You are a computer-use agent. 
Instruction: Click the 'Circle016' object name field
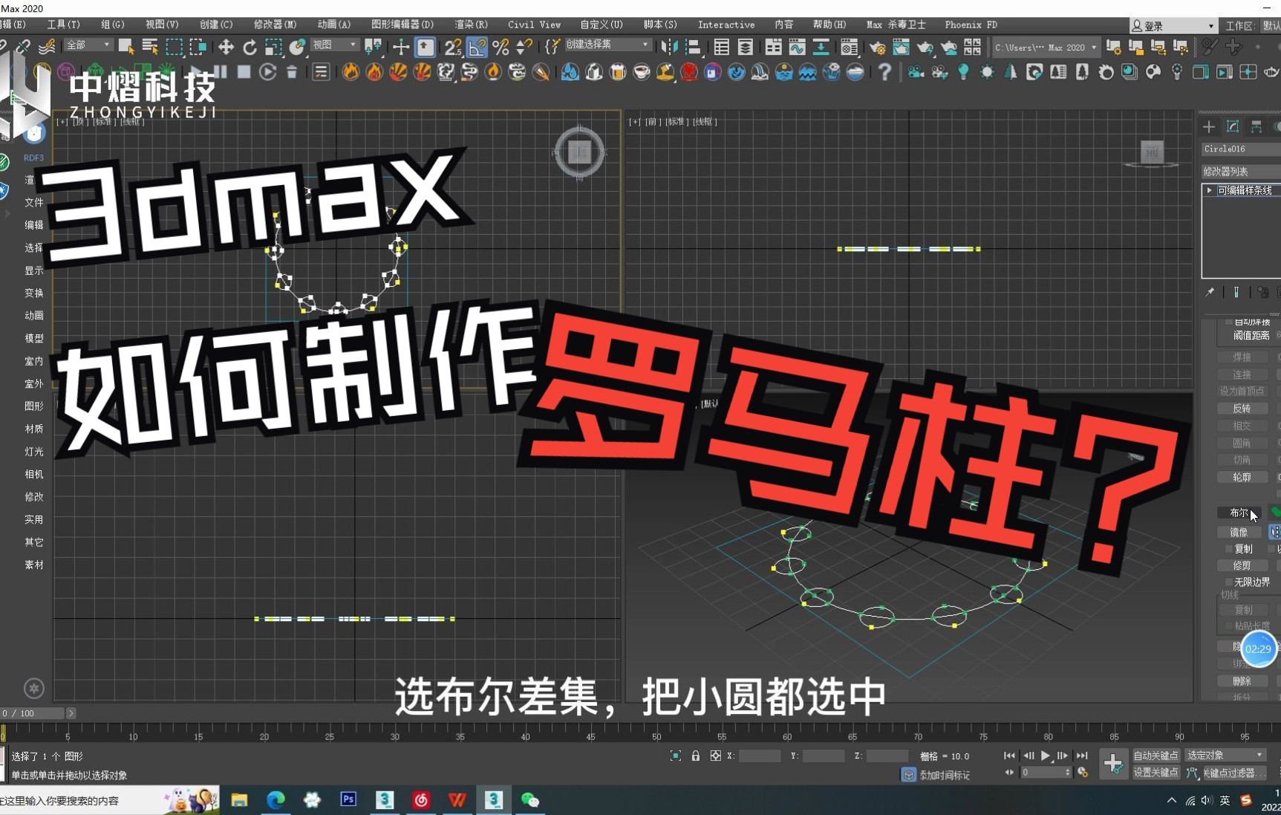[1241, 149]
